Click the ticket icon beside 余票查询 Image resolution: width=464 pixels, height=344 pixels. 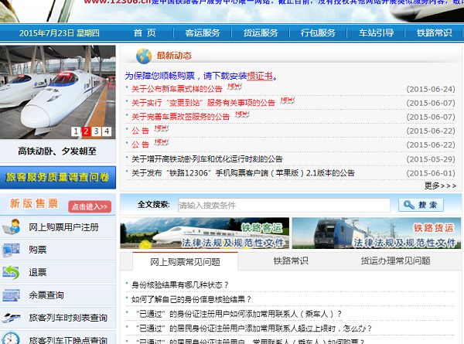12,295
